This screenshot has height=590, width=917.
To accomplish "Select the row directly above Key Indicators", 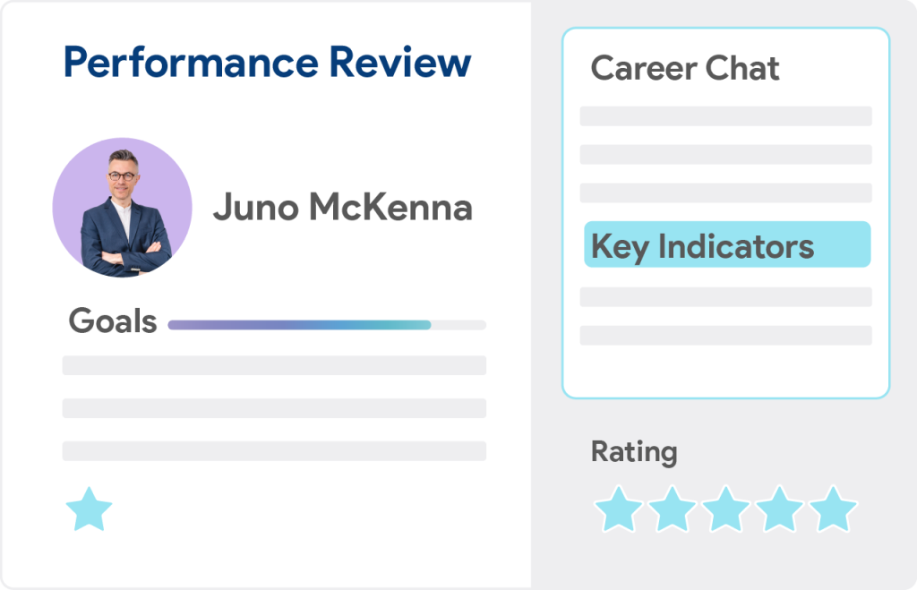I will coord(725,193).
